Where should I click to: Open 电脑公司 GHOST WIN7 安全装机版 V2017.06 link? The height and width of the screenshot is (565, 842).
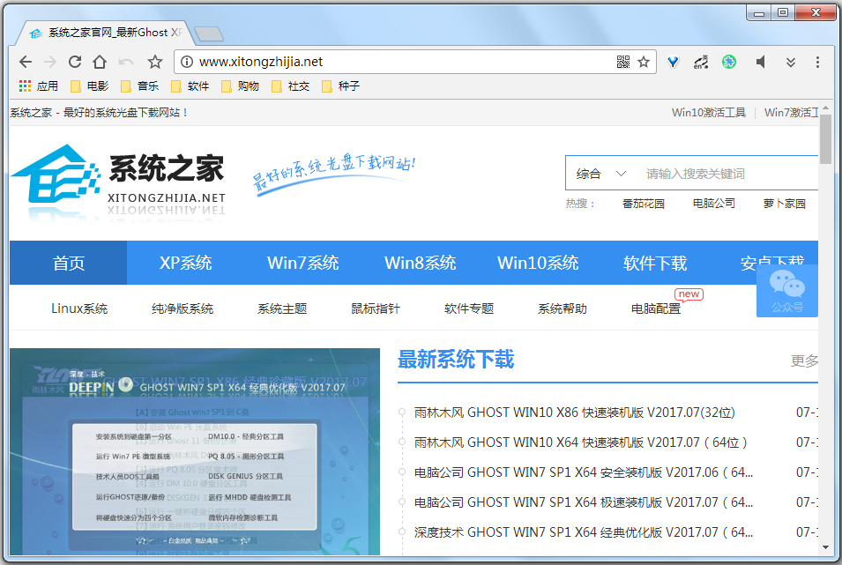tap(583, 472)
